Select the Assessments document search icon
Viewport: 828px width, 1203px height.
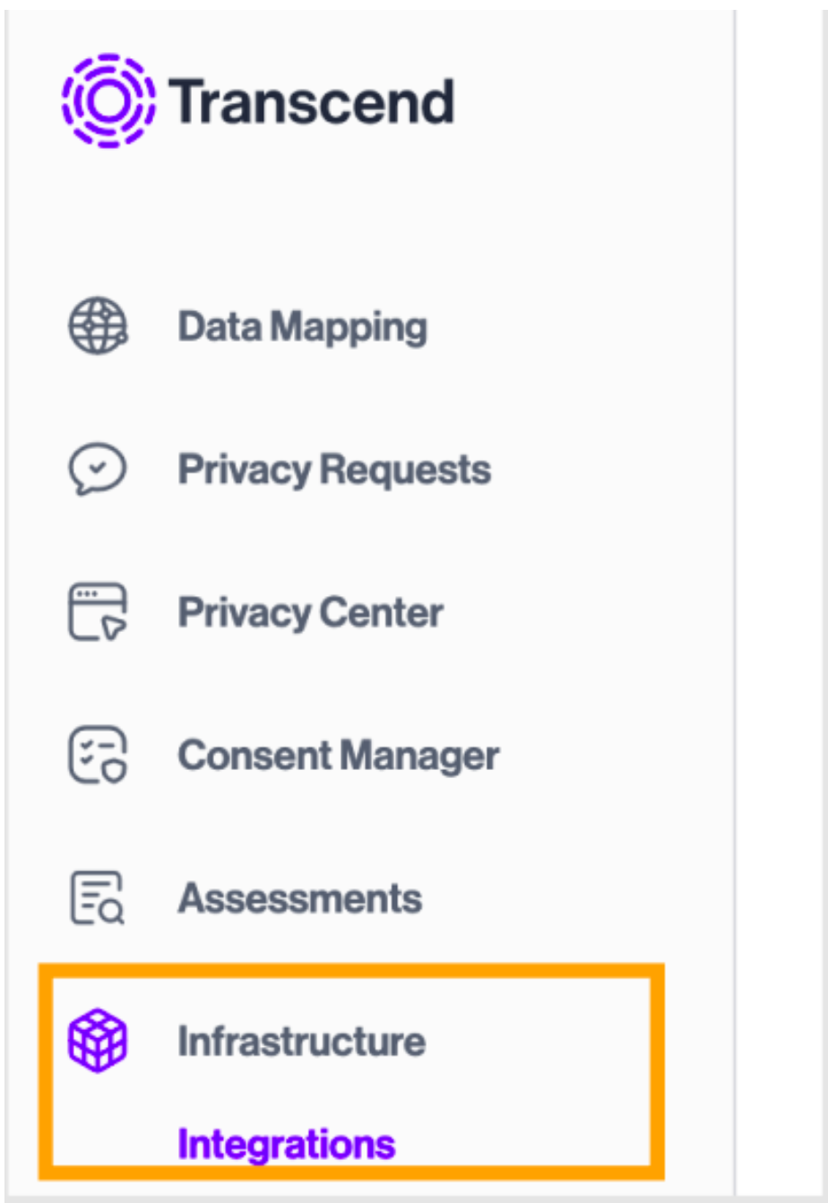(x=94, y=898)
